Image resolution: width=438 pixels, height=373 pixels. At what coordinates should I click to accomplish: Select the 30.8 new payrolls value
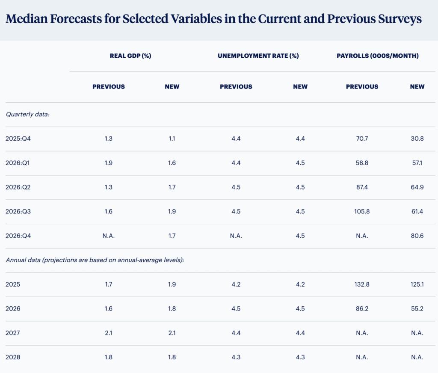coord(417,139)
